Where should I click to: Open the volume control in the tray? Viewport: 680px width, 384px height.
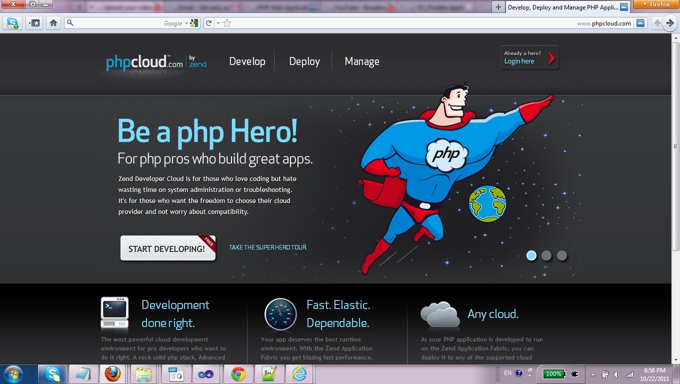(x=617, y=374)
